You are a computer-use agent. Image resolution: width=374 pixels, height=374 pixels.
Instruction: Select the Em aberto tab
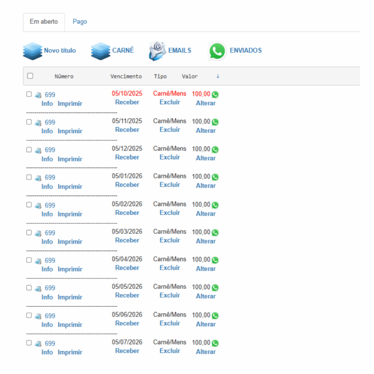(x=44, y=22)
